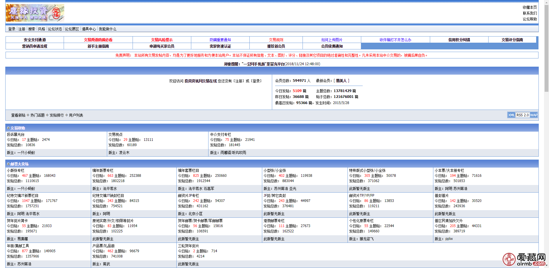Click 收藏本页 in top right corner

[529, 7]
